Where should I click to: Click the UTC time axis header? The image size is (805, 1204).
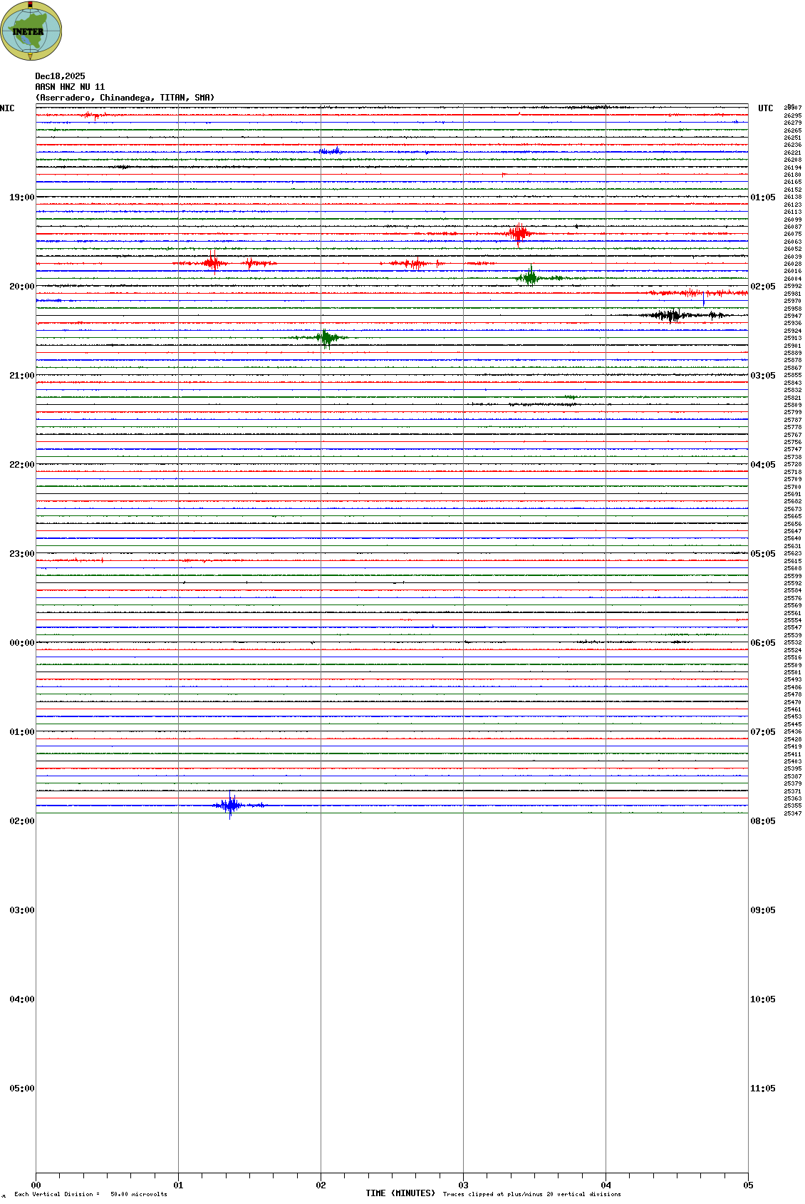coord(765,108)
